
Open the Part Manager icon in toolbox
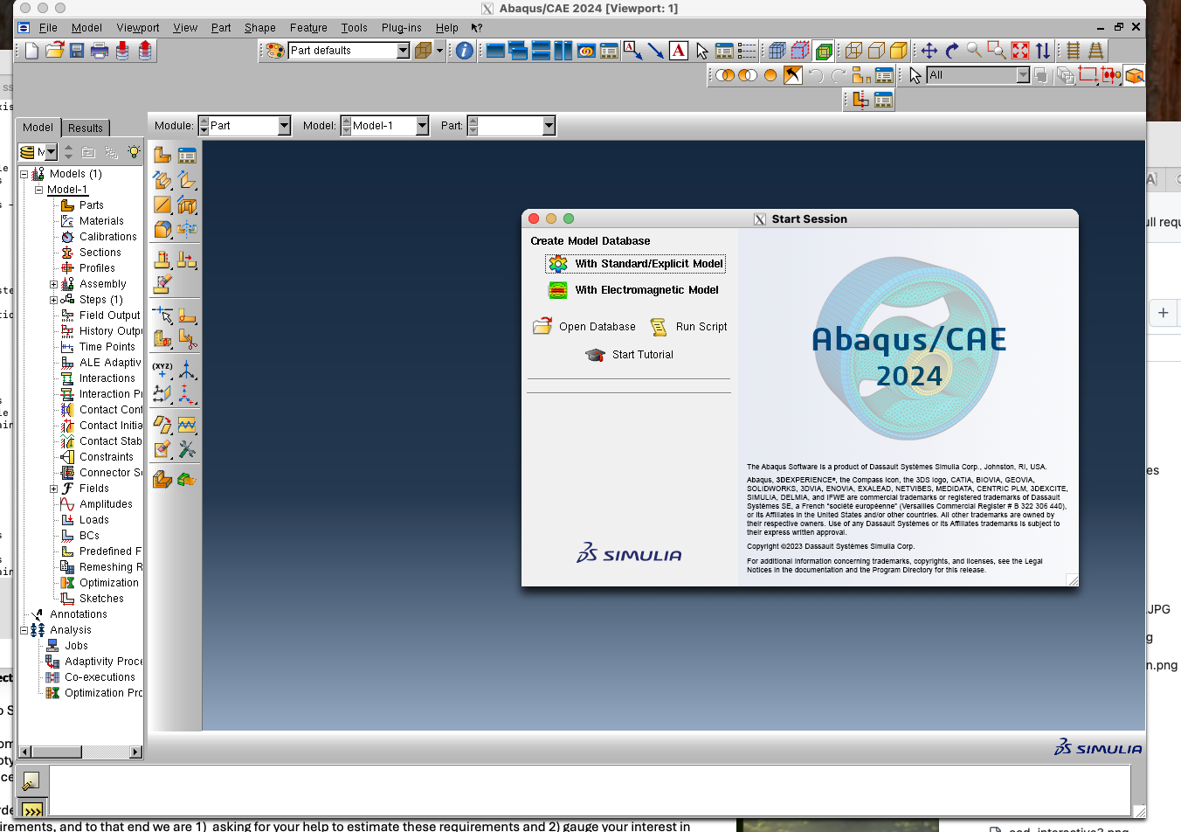pyautogui.click(x=187, y=156)
